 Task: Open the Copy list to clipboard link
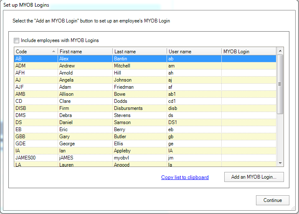tap(185, 177)
